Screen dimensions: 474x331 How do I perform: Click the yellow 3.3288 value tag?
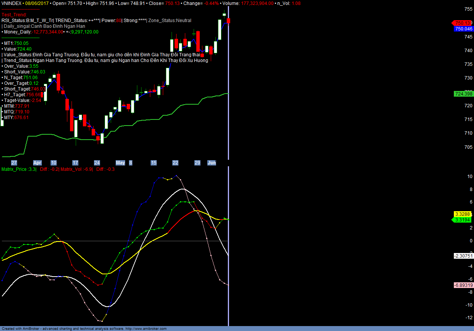[x=463, y=214]
